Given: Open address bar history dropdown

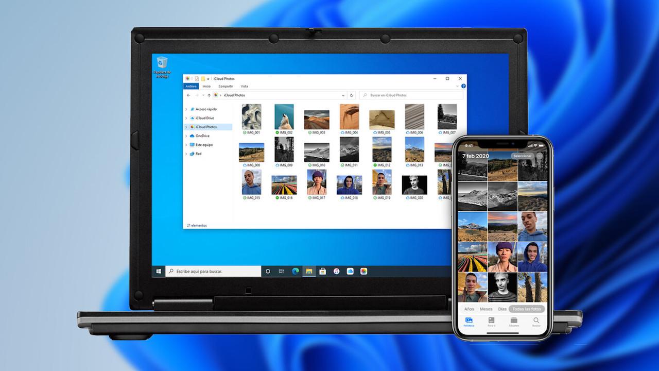Looking at the screenshot, I should point(343,95).
